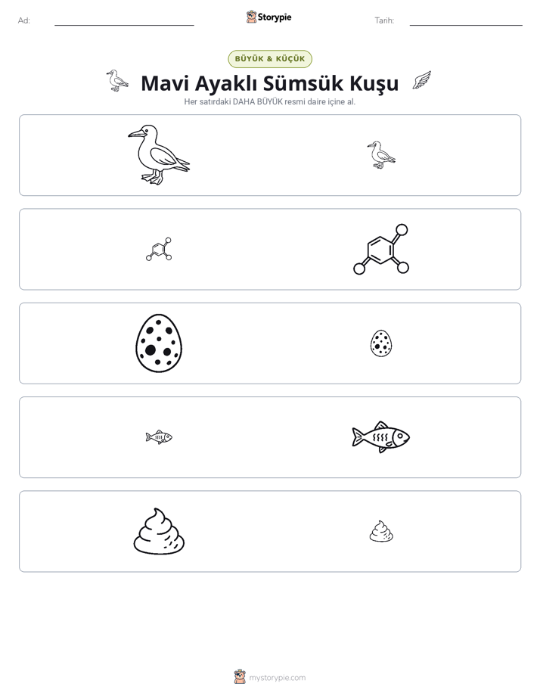Choose the large fish picture
This screenshot has height=699, width=540.
click(381, 437)
